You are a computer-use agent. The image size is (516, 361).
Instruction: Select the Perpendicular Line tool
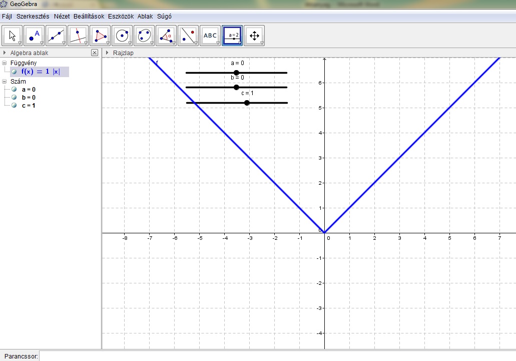[x=78, y=36]
